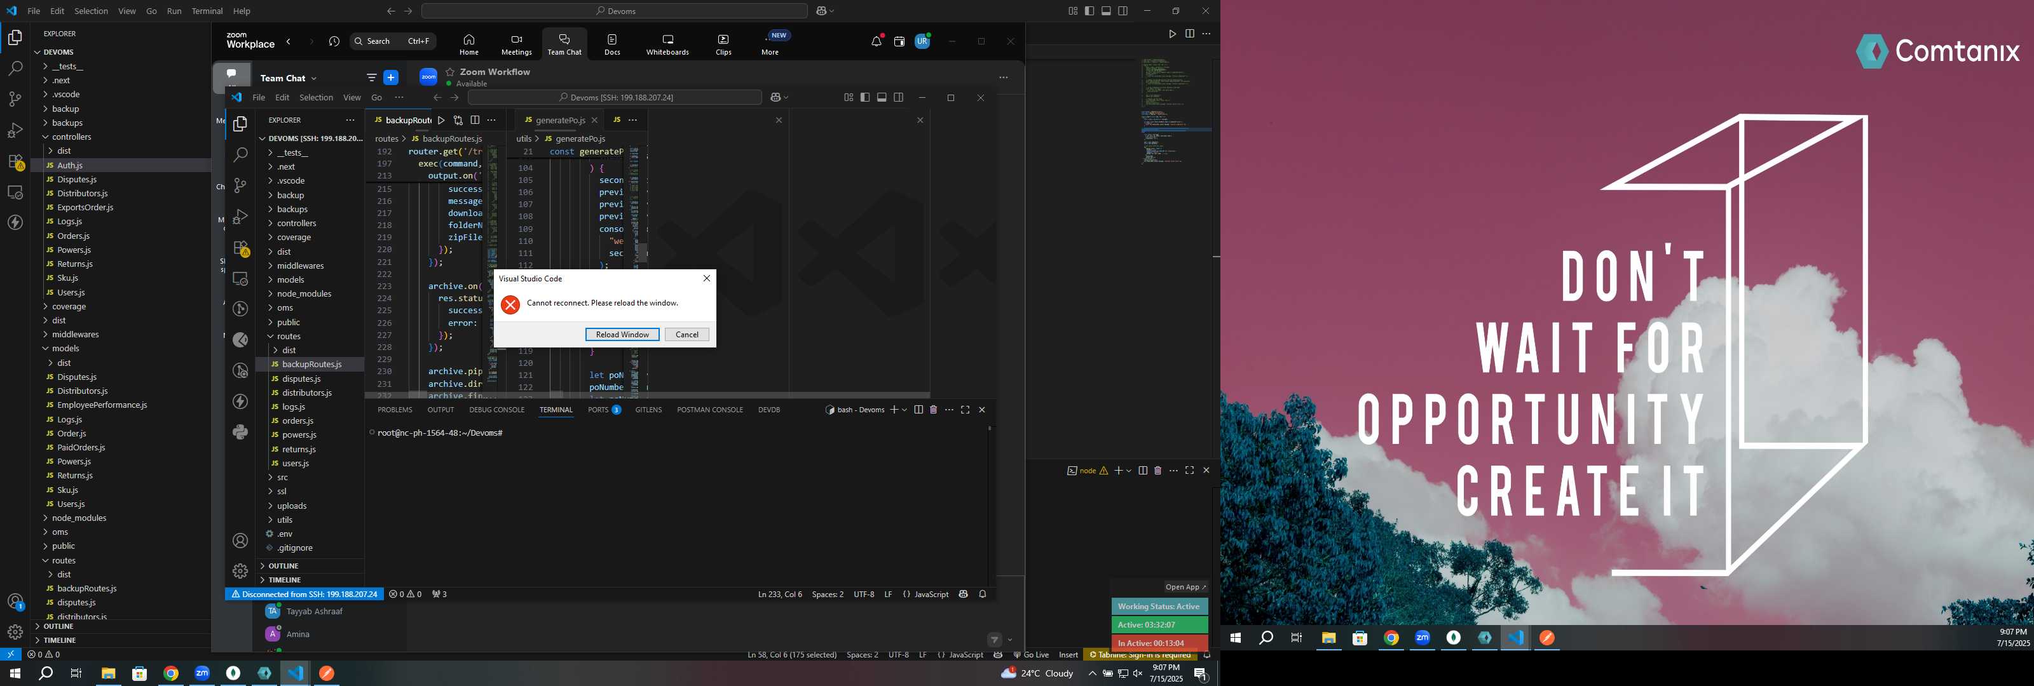This screenshot has width=2034, height=686.
Task: Toggle primary side bar in background VS Code window
Action: point(1089,11)
